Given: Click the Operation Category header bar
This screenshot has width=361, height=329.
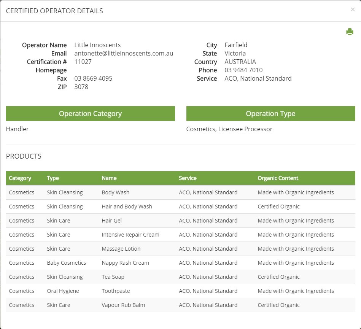Looking at the screenshot, I should click(91, 113).
